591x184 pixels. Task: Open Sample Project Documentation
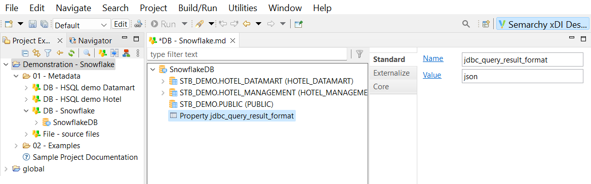[85, 157]
